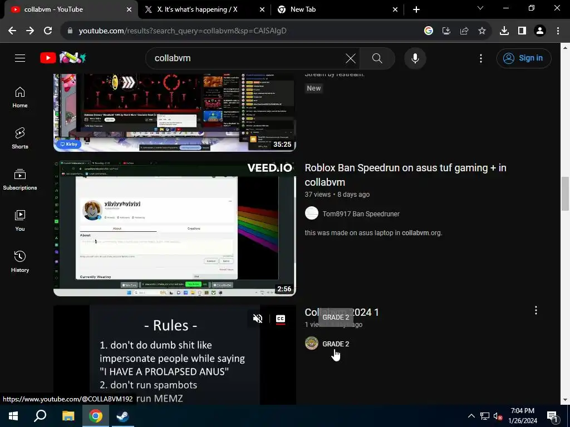570x427 pixels.
Task: Play the Roblox Ban Speedrun thumbnail
Action: (x=174, y=228)
